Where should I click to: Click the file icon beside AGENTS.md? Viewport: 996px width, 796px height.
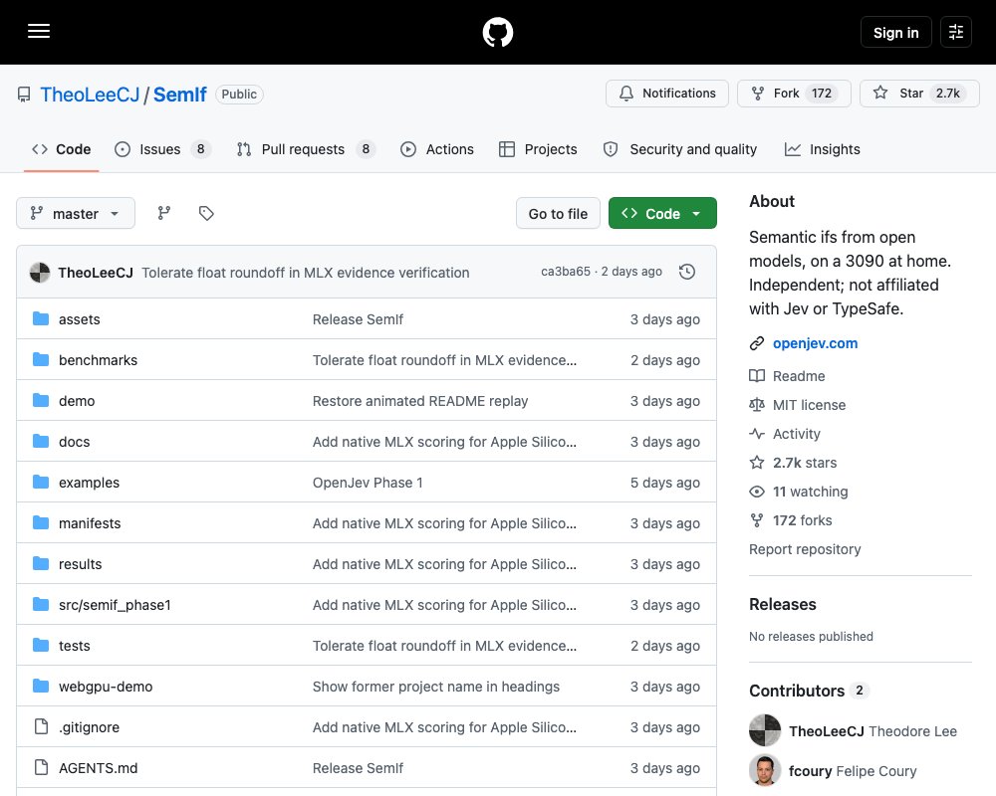[x=41, y=767]
